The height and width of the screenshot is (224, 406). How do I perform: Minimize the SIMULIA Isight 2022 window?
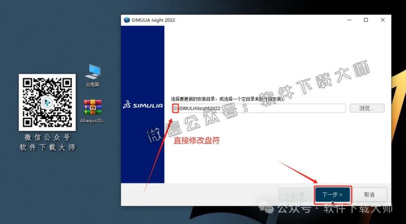click(x=349, y=20)
